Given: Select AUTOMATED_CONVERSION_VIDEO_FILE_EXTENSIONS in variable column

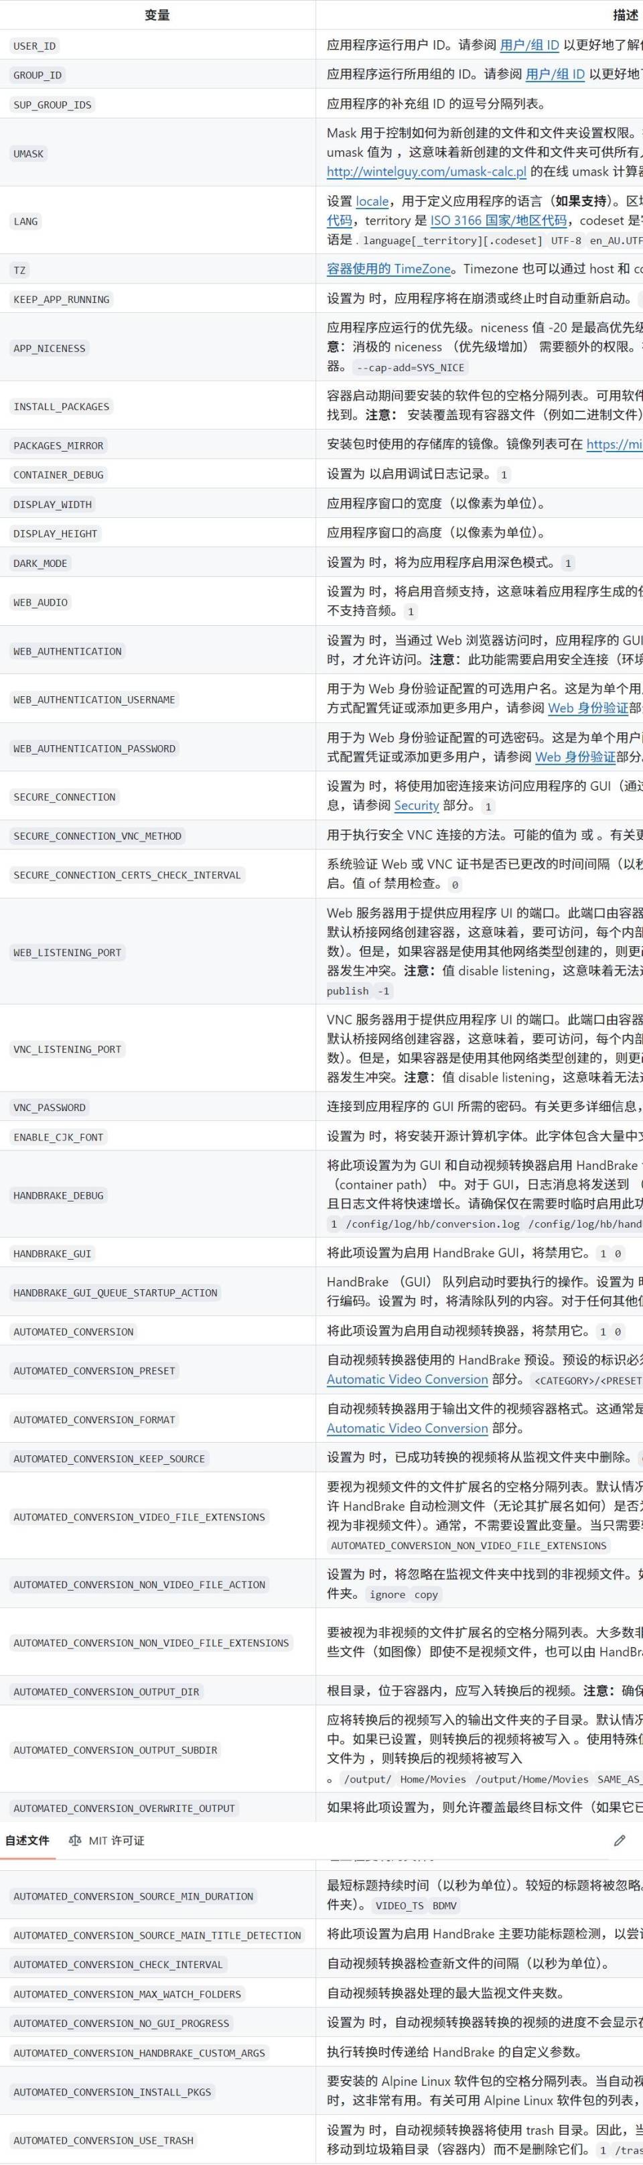Looking at the screenshot, I should point(139,1517).
